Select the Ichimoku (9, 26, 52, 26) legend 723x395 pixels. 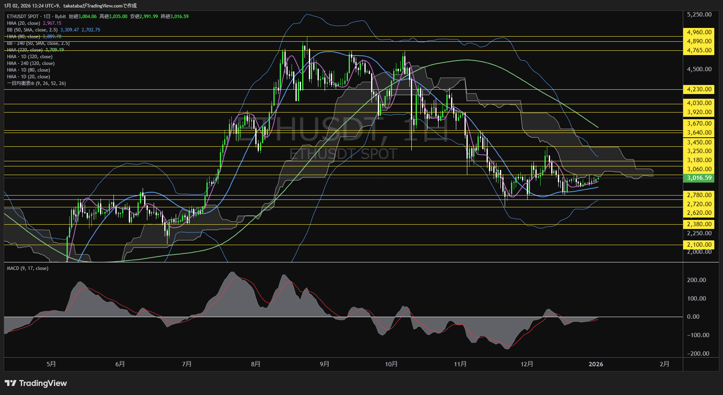tap(36, 83)
